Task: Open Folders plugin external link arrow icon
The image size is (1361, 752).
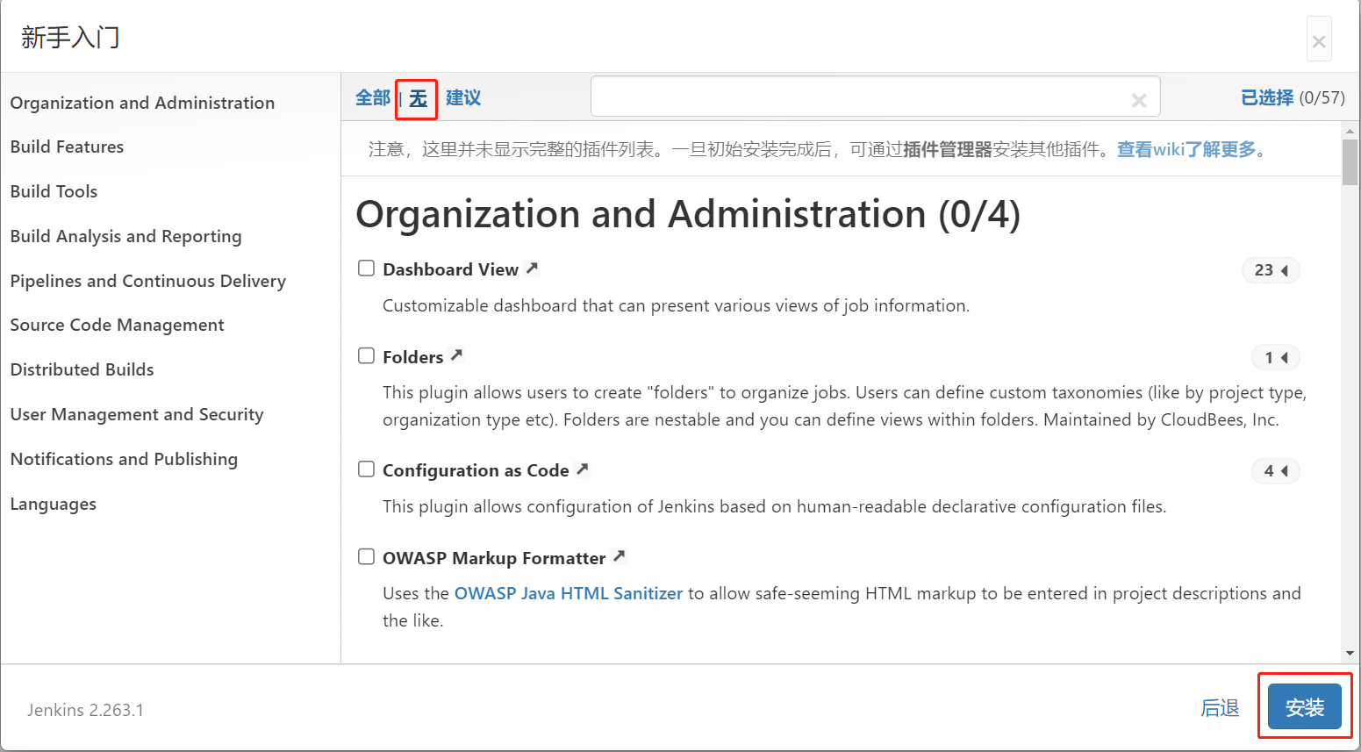Action: [x=456, y=355]
